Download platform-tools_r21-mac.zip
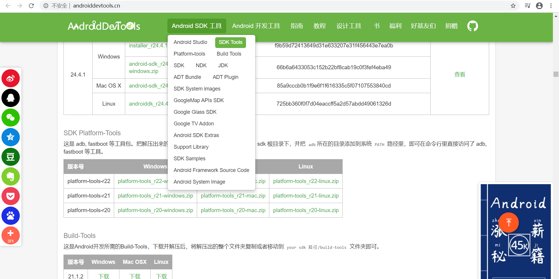Viewport: 559px width, 279px height. (233, 196)
